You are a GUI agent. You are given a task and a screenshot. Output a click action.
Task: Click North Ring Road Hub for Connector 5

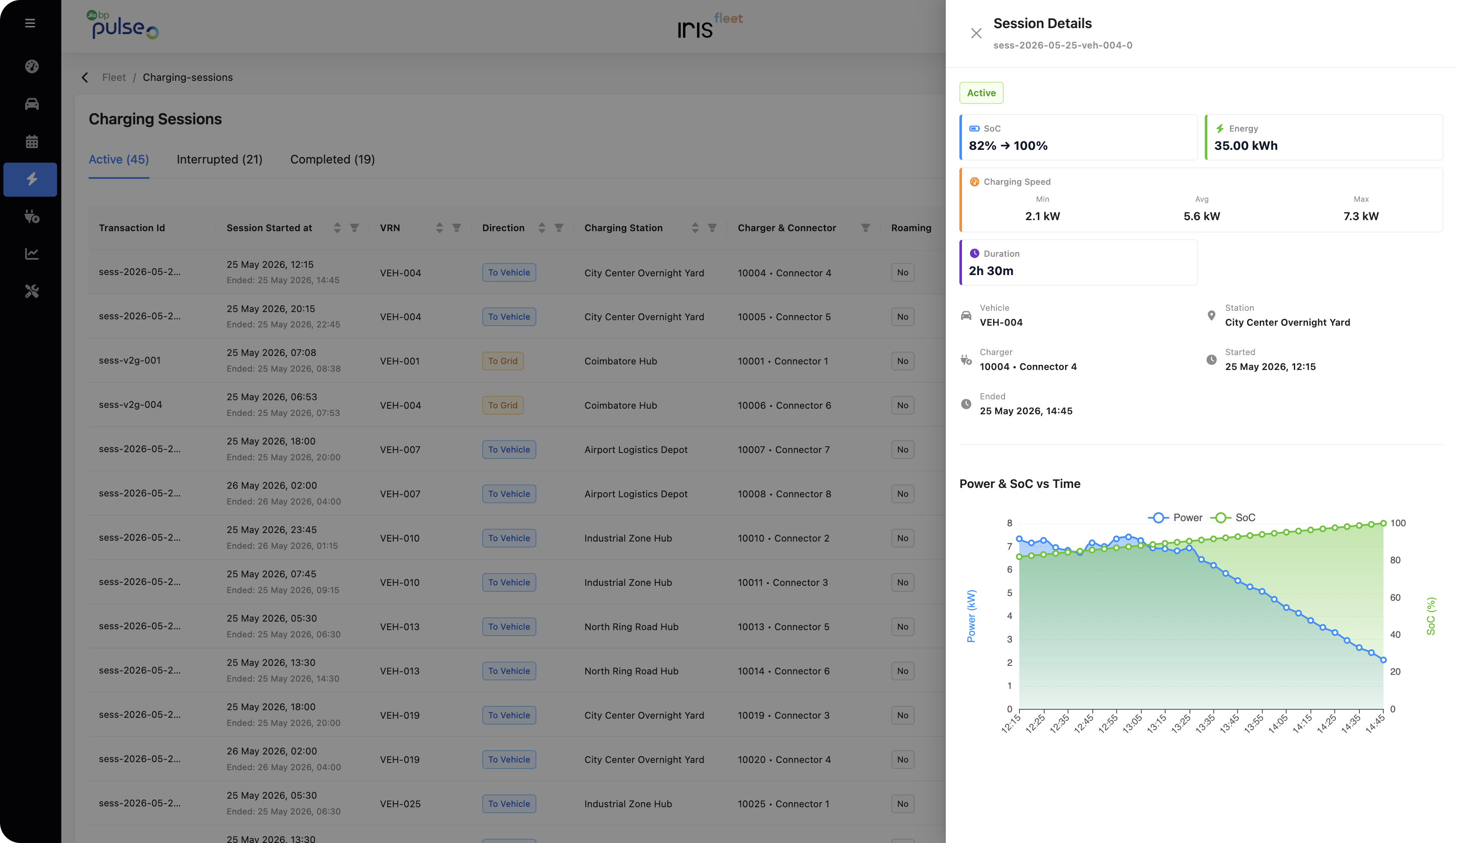631,627
